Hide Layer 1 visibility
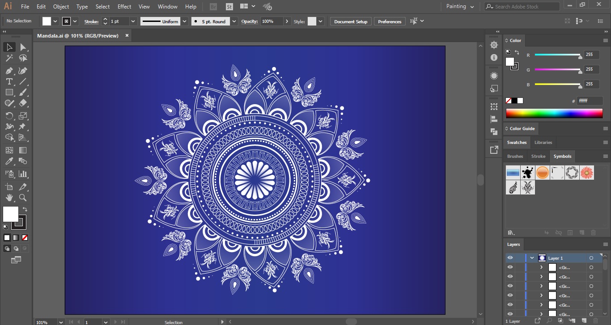Viewport: 611px width, 325px height. coord(510,258)
